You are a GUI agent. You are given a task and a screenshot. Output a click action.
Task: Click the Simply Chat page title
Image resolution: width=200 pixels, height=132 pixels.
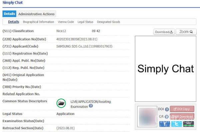[13, 3]
